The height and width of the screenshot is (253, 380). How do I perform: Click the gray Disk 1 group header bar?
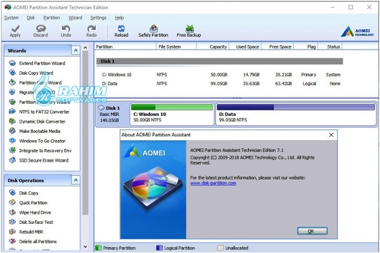tap(220, 61)
